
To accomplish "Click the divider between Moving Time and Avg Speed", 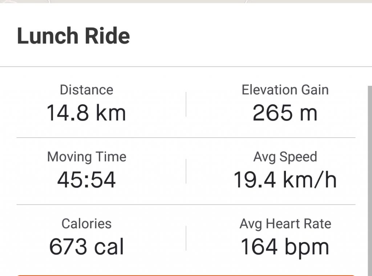I will 186,171.
